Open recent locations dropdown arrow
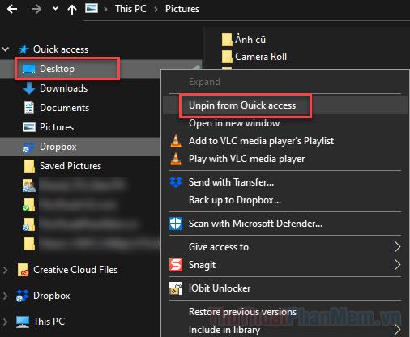 coord(55,9)
